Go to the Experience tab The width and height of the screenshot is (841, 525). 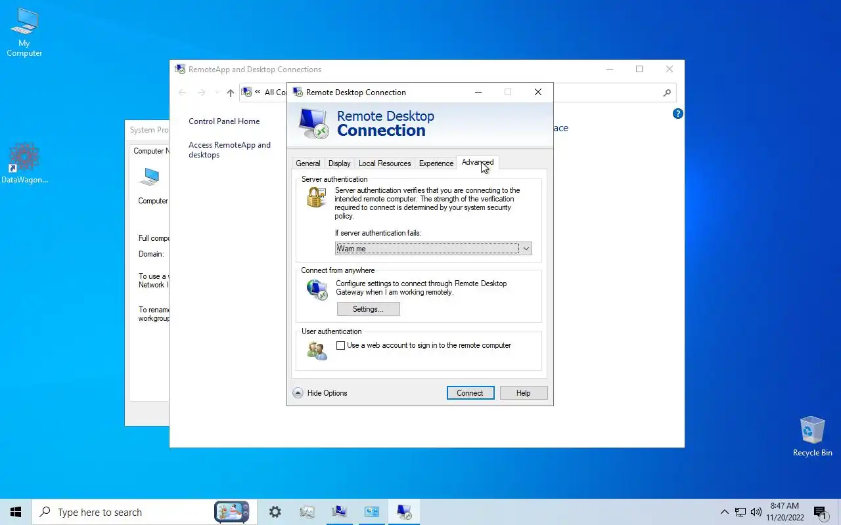tap(436, 163)
